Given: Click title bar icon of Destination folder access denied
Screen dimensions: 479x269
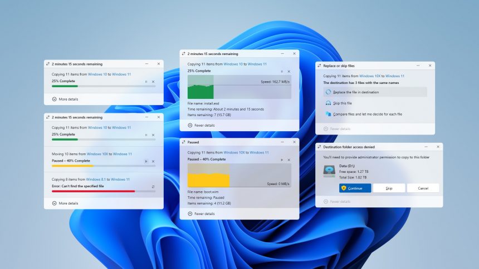Looking at the screenshot, I should pos(319,147).
